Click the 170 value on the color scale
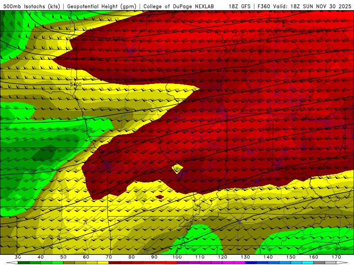The image size is (354, 265). (x=336, y=257)
